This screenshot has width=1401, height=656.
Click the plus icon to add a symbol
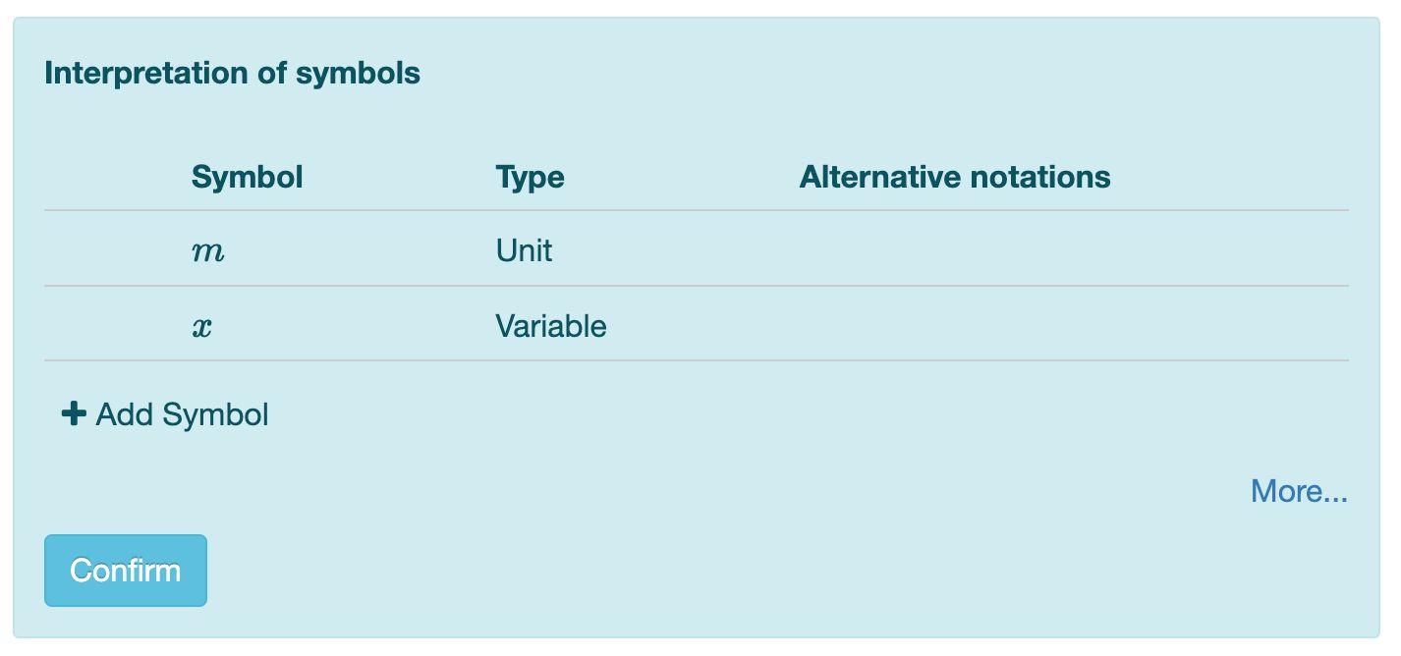click(x=73, y=413)
